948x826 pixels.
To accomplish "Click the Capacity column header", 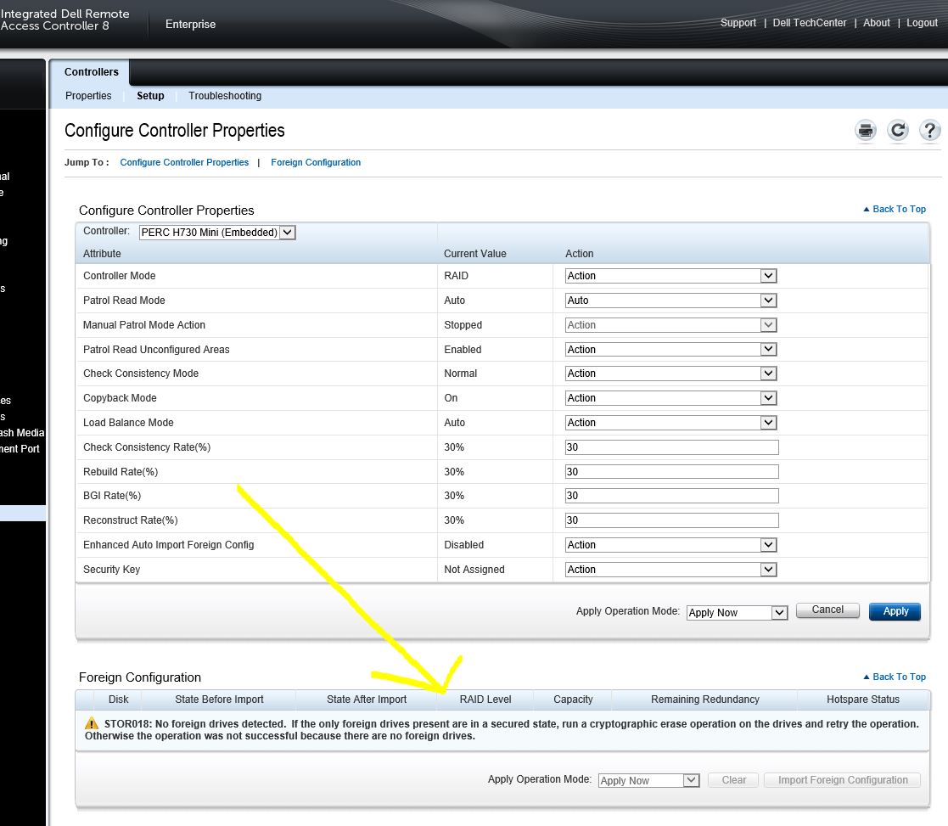I will 573,699.
